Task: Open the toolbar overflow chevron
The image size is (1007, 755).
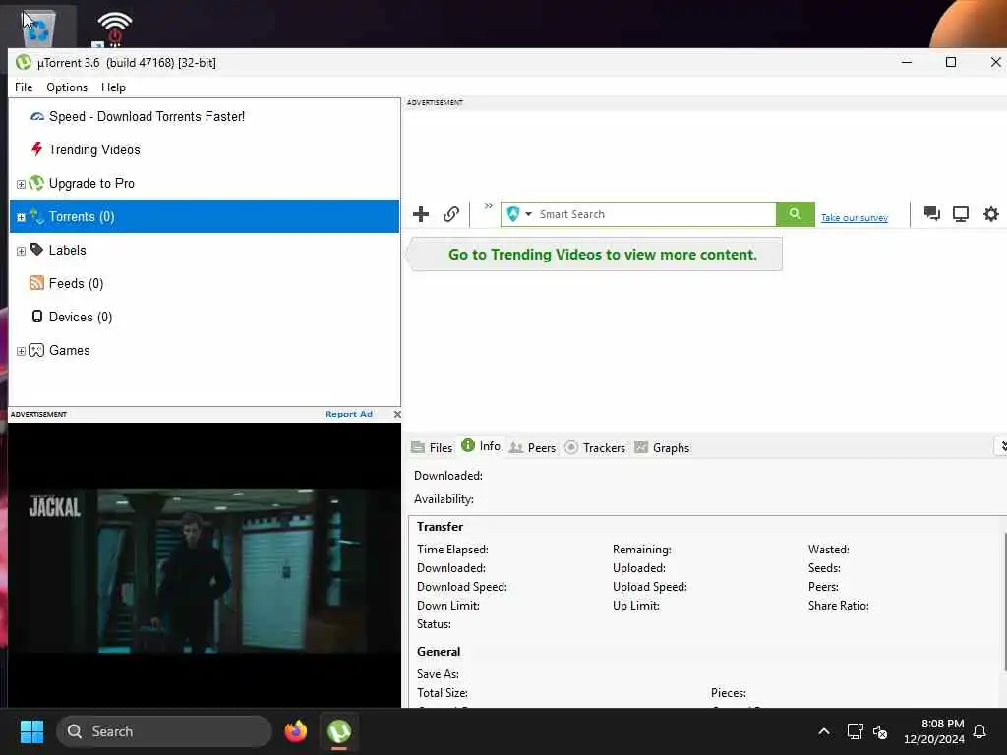Action: click(x=489, y=206)
